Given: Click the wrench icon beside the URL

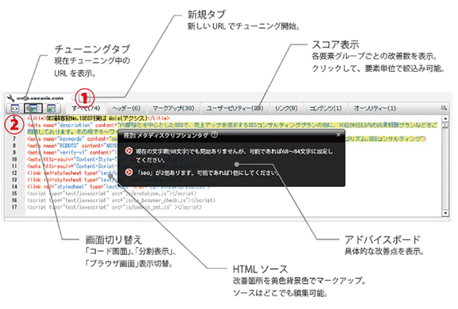Looking at the screenshot, I should [x=12, y=97].
